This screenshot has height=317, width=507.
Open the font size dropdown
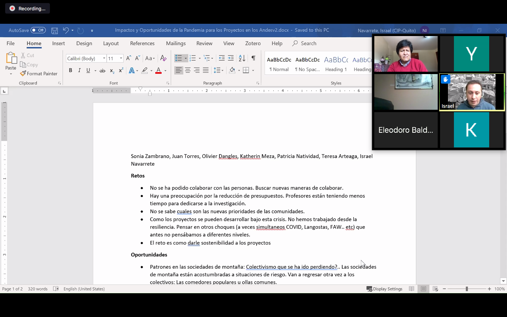click(x=121, y=59)
